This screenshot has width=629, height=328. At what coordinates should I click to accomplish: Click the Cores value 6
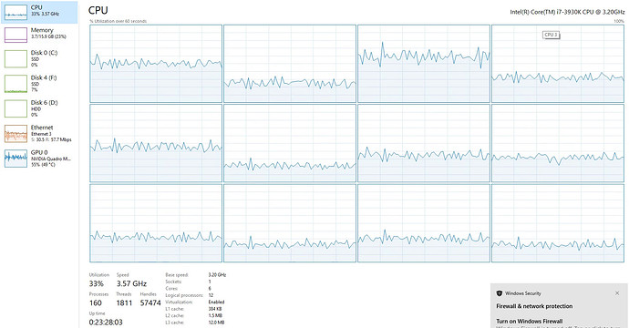(210, 288)
